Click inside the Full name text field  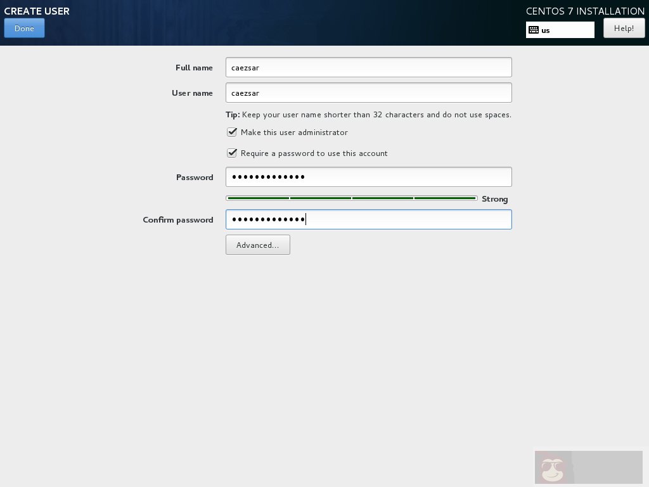368,67
